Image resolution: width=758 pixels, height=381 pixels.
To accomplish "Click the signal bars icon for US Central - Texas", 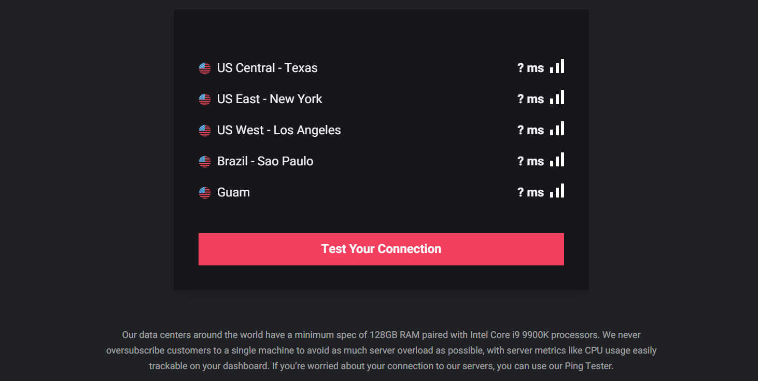I will pyautogui.click(x=557, y=66).
